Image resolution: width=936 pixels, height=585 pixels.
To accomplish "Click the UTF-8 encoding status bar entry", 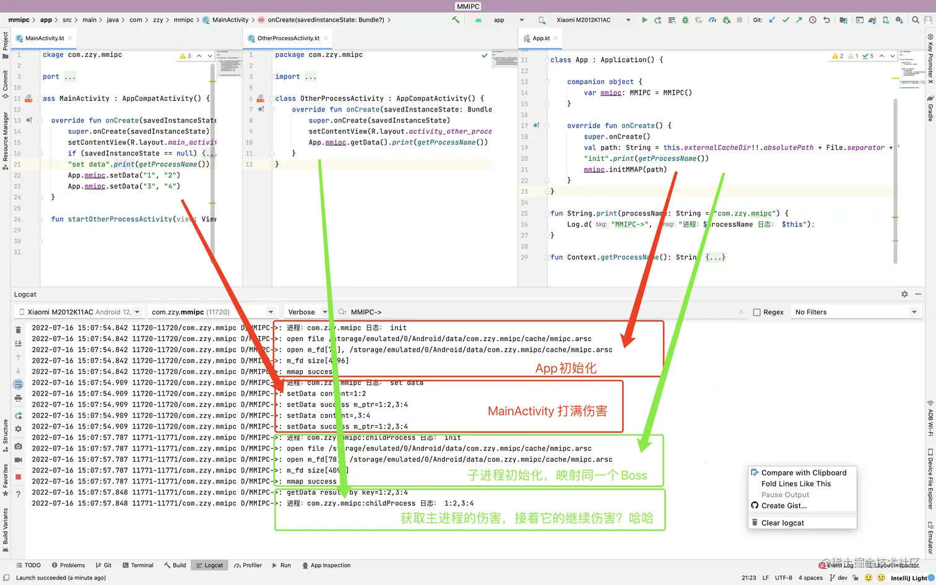I will (783, 578).
